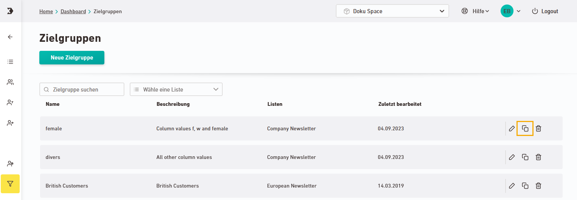Open the EB user avatar menu
The image size is (577, 200).
pyautogui.click(x=510, y=11)
